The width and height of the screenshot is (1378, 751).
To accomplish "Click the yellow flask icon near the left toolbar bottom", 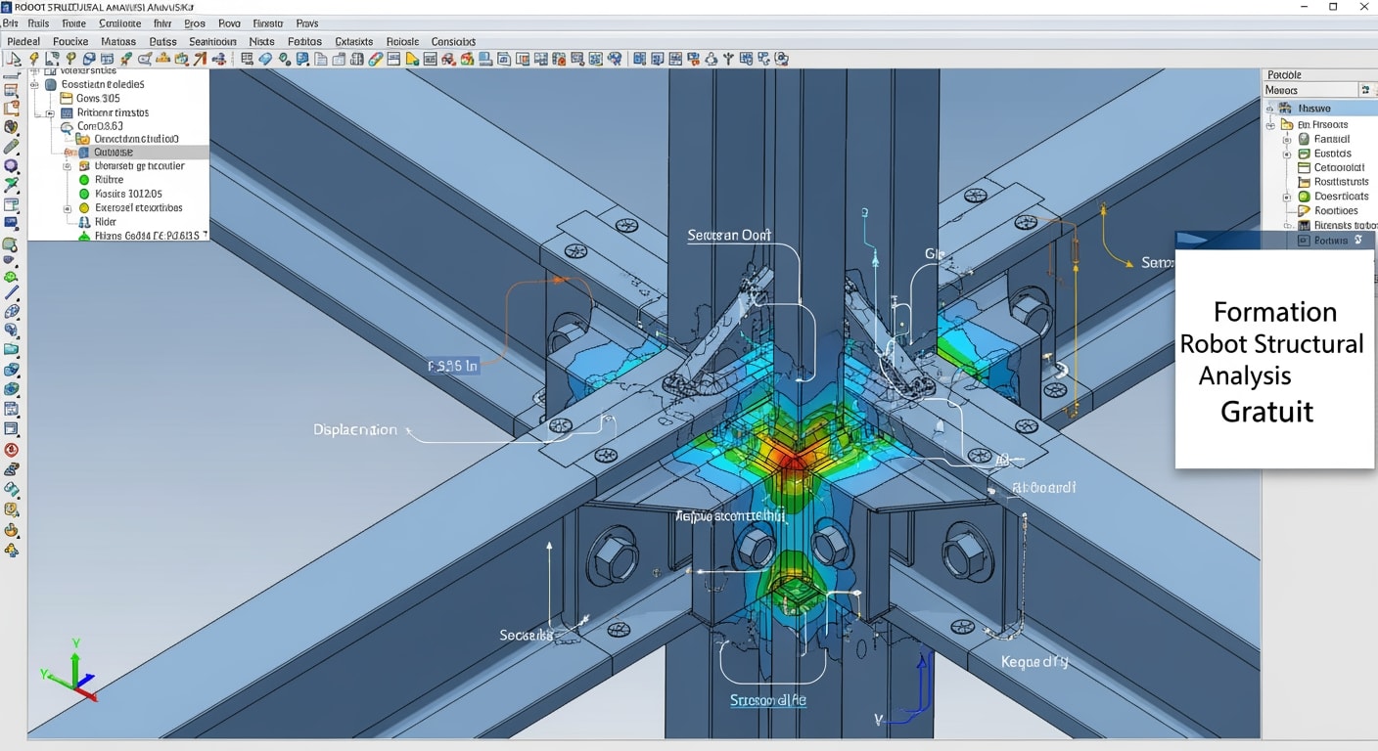I will click(x=12, y=530).
